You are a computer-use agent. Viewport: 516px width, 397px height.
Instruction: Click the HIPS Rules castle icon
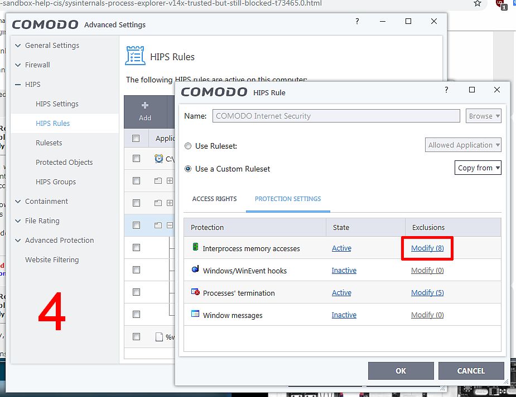[x=135, y=56]
